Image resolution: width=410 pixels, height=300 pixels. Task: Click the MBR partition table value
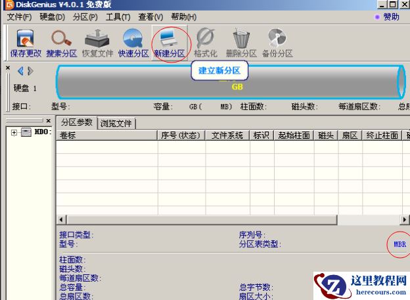[399, 244]
